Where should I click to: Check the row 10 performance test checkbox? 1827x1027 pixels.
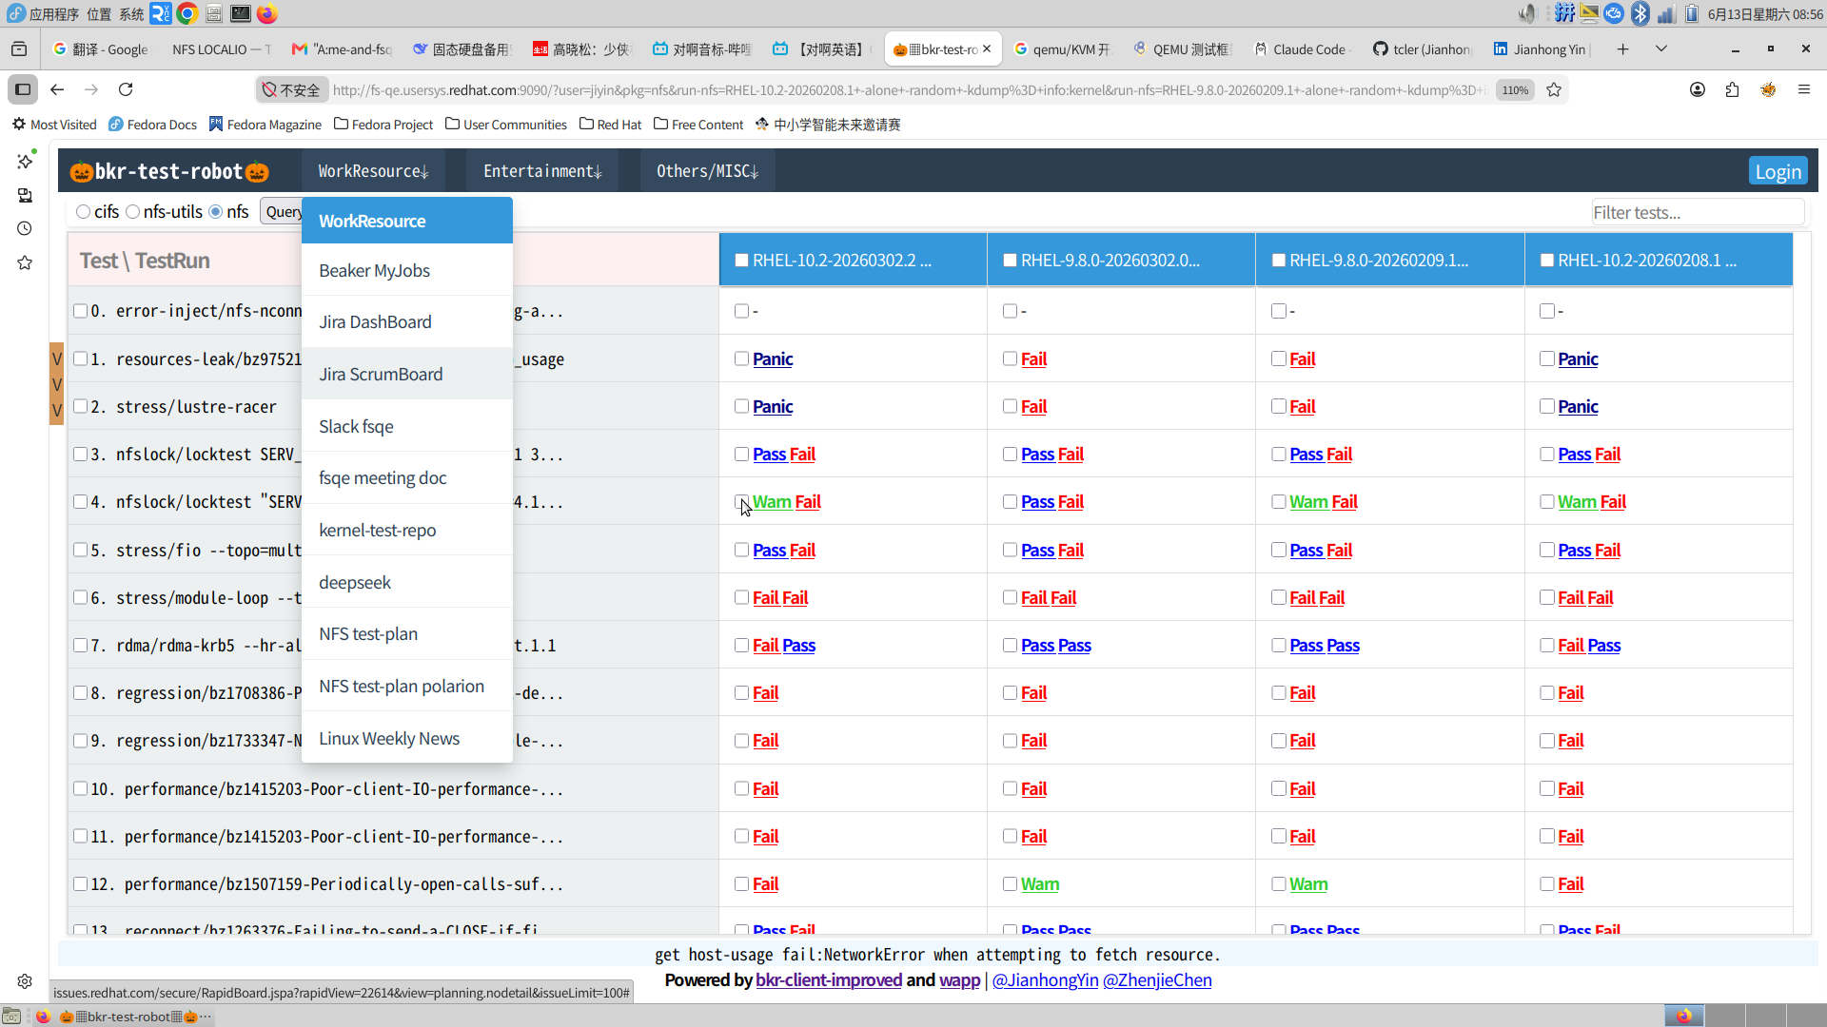click(x=81, y=788)
